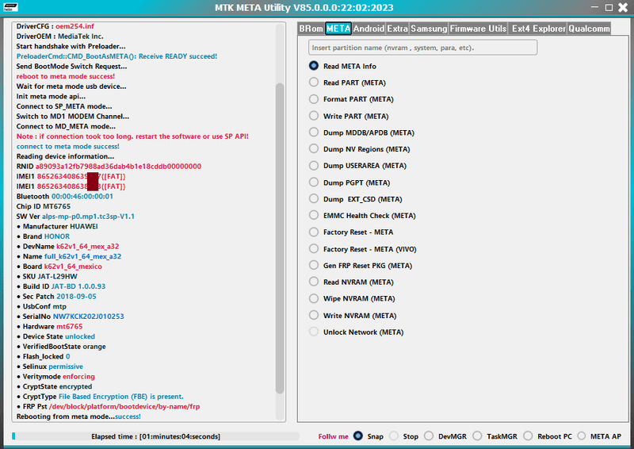Screen dimensions: 634x449
Task: Click SerialNo NW7KCK202J010253 value
Action: point(89,317)
